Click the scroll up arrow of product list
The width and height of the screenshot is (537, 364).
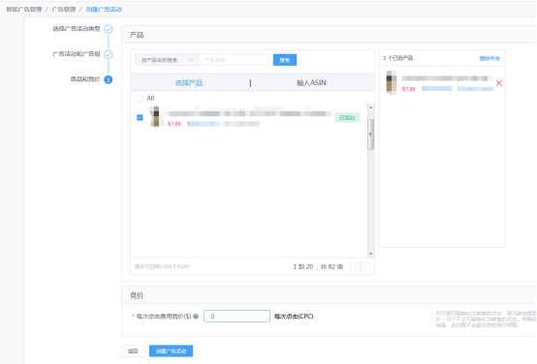(x=370, y=107)
